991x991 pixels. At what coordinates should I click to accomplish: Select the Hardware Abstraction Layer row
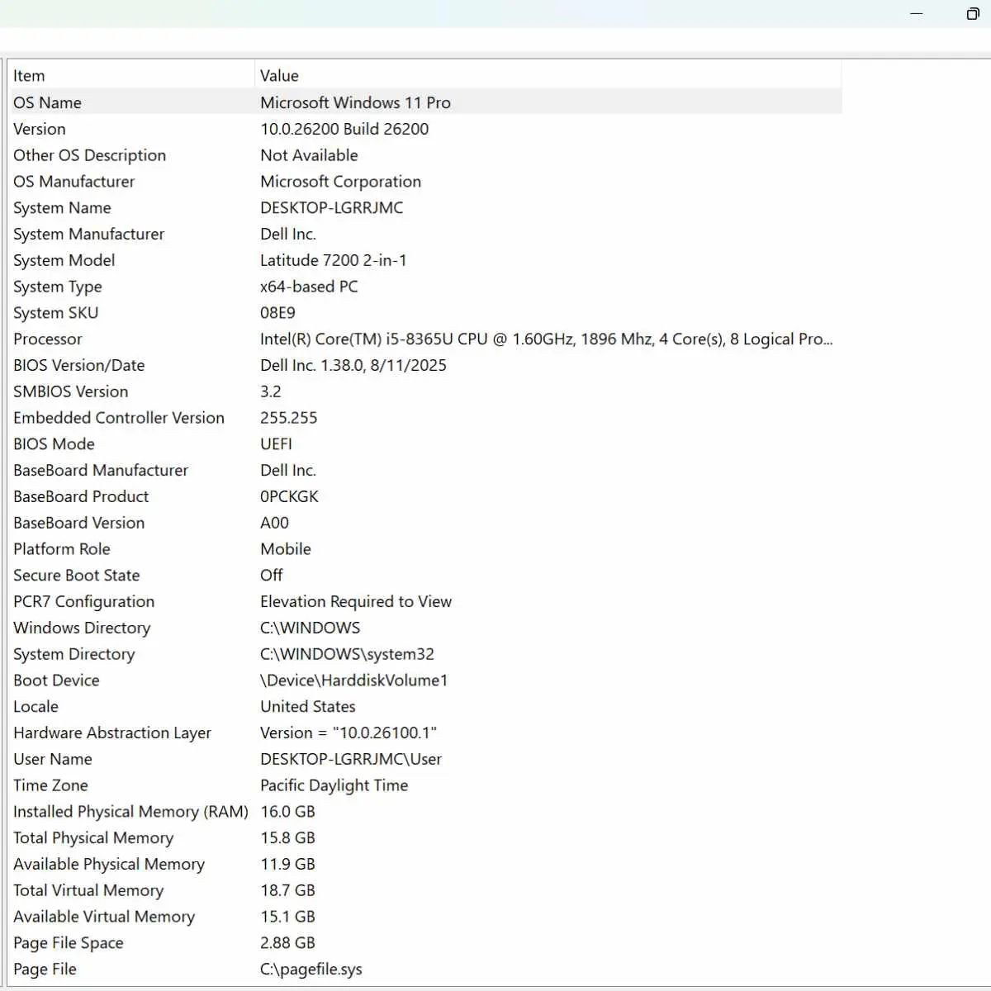click(x=424, y=733)
